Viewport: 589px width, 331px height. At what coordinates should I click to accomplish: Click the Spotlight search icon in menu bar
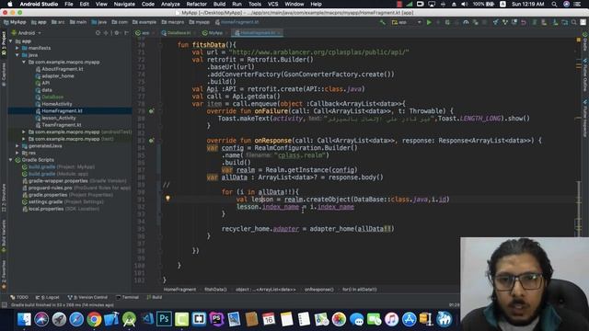click(x=554, y=4)
